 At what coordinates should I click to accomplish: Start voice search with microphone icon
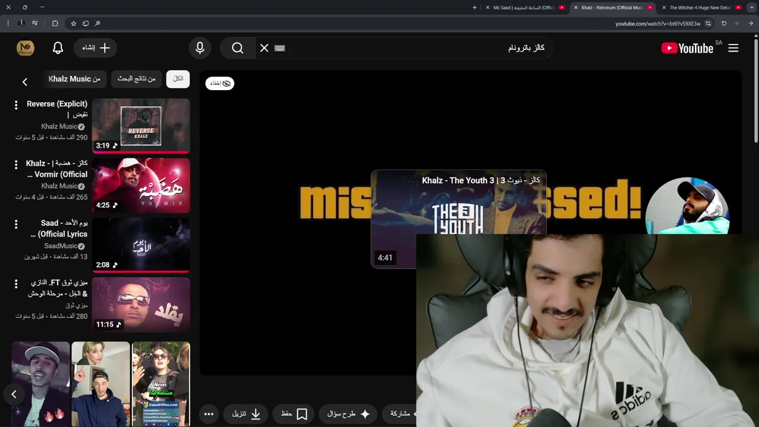(x=200, y=48)
